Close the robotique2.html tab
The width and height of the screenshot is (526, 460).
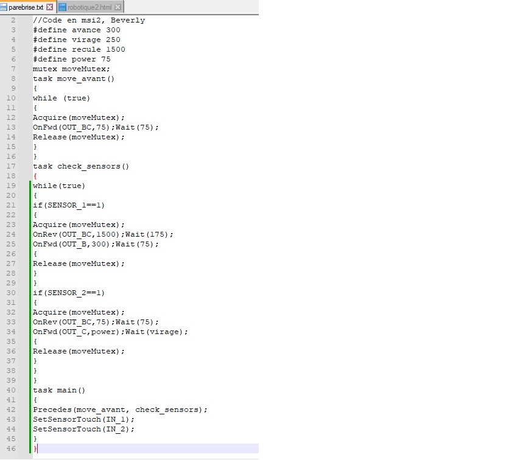click(117, 7)
